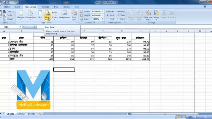The width and height of the screenshot is (212, 119).
Task: Open the Margins options
Action: pyautogui.click(x=21, y=15)
